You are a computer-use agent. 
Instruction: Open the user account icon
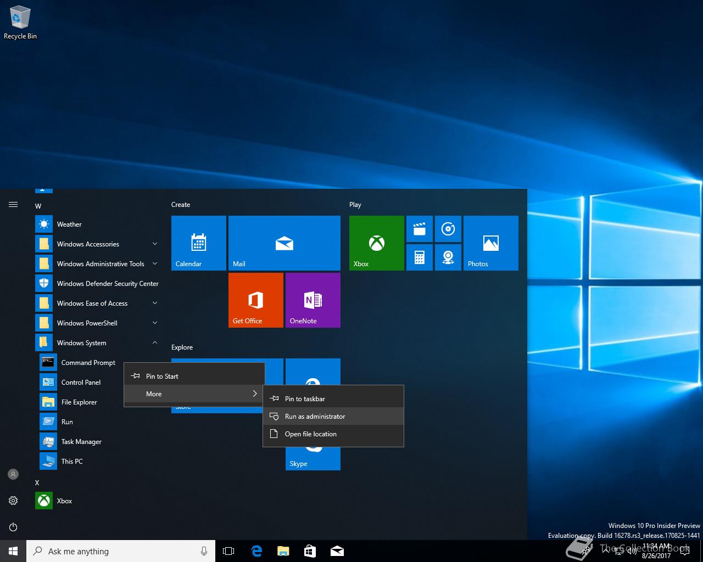point(13,474)
